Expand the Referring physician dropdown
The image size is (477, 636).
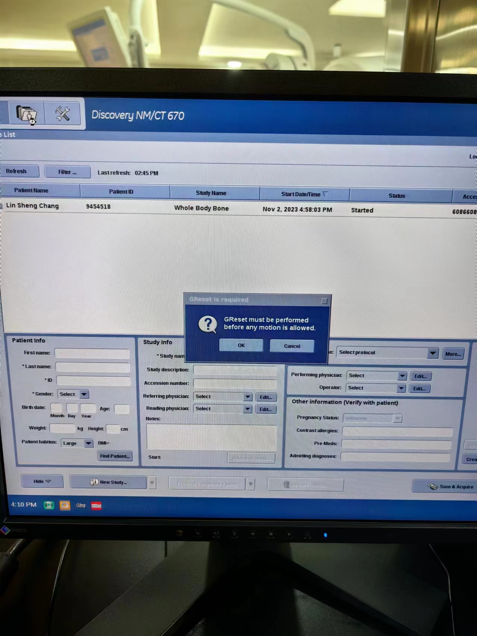click(x=247, y=397)
